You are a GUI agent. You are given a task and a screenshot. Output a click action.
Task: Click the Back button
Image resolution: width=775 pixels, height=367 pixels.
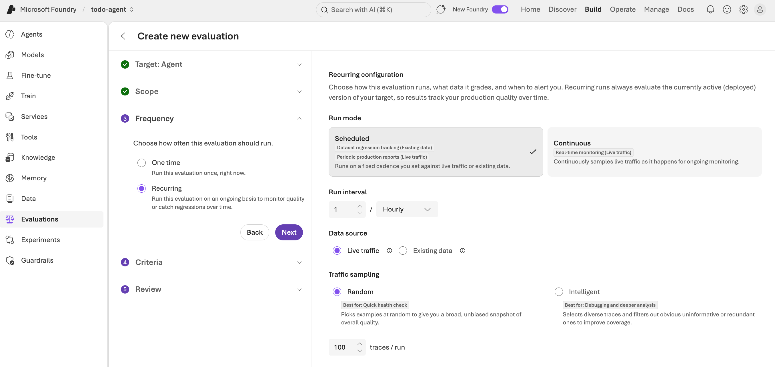[255, 232]
